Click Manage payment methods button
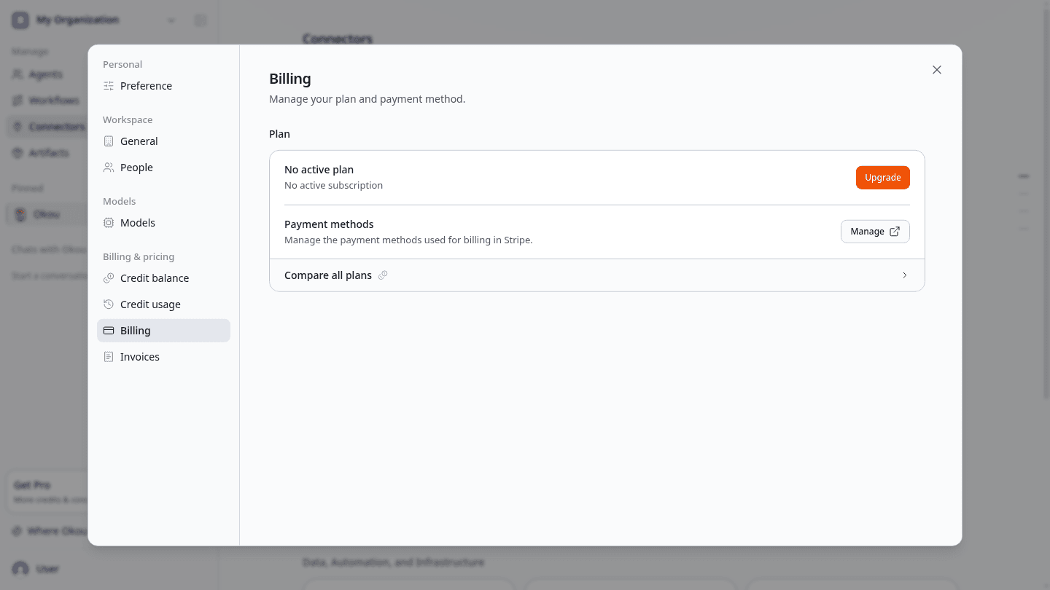 [875, 232]
